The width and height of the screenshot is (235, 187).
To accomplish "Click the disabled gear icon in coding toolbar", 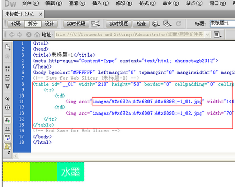I will 7,56.
